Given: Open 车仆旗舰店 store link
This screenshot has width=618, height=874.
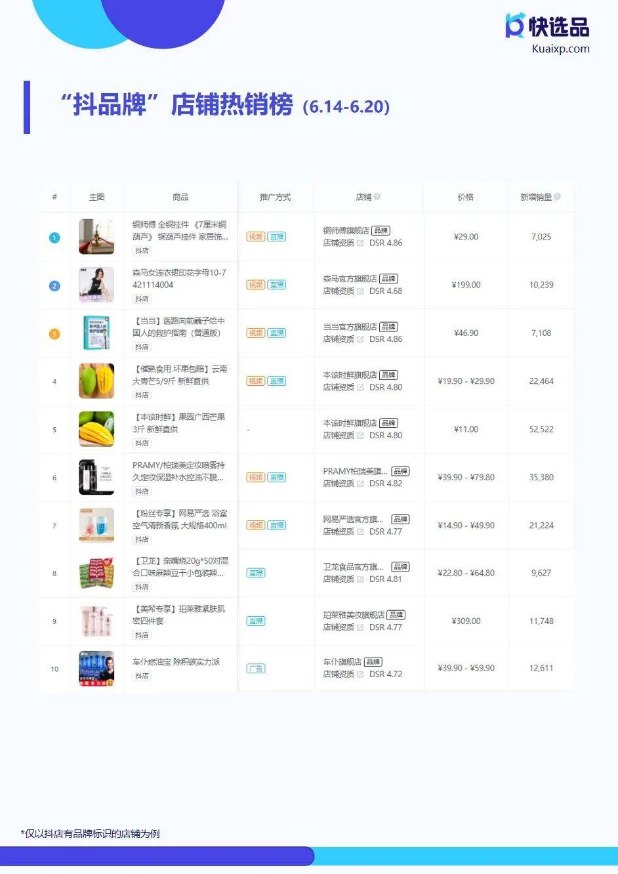Looking at the screenshot, I should [342, 662].
